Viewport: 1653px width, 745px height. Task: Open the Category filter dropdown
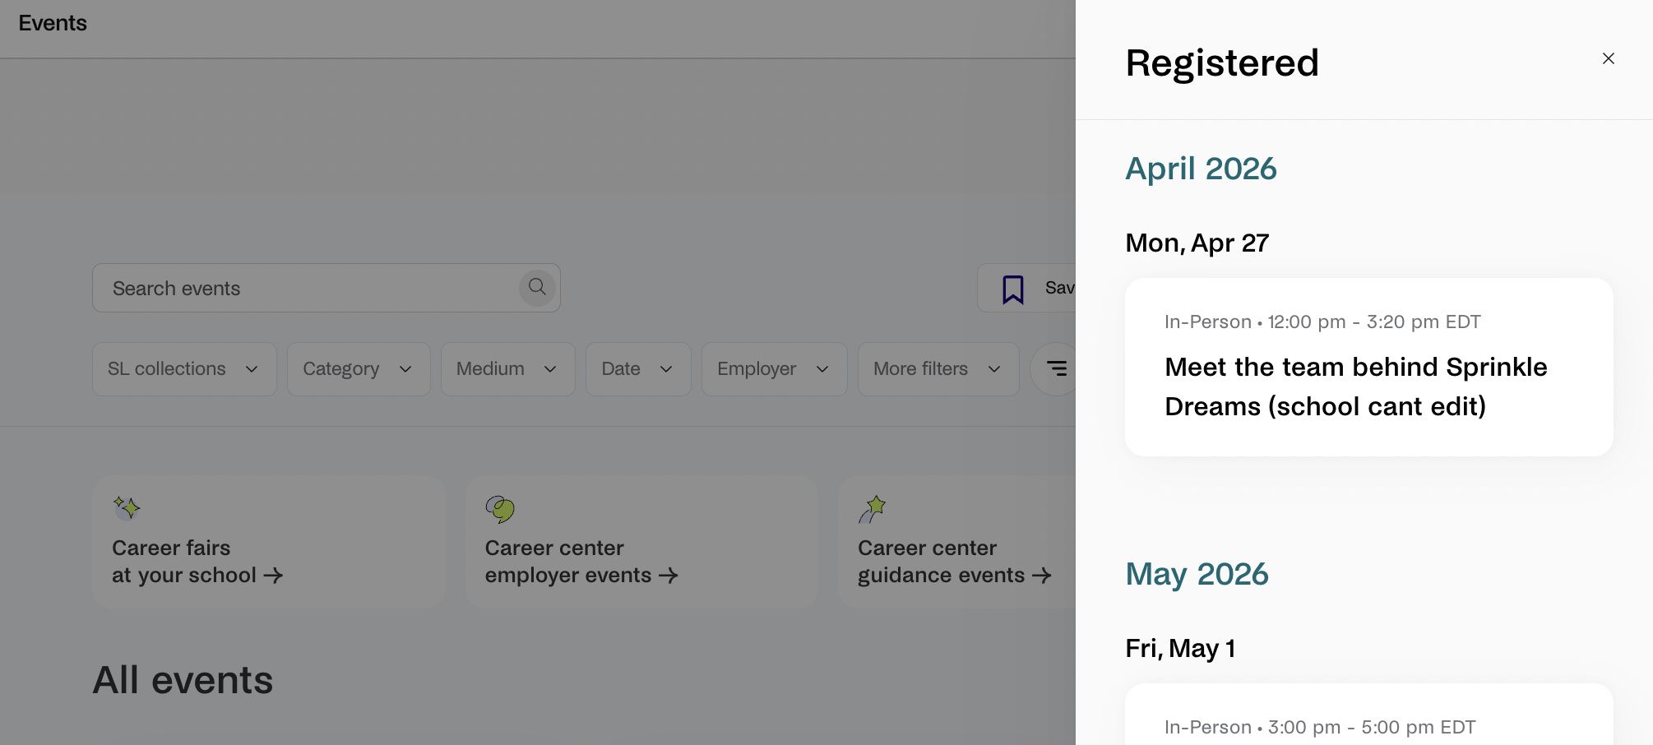pyautogui.click(x=359, y=369)
